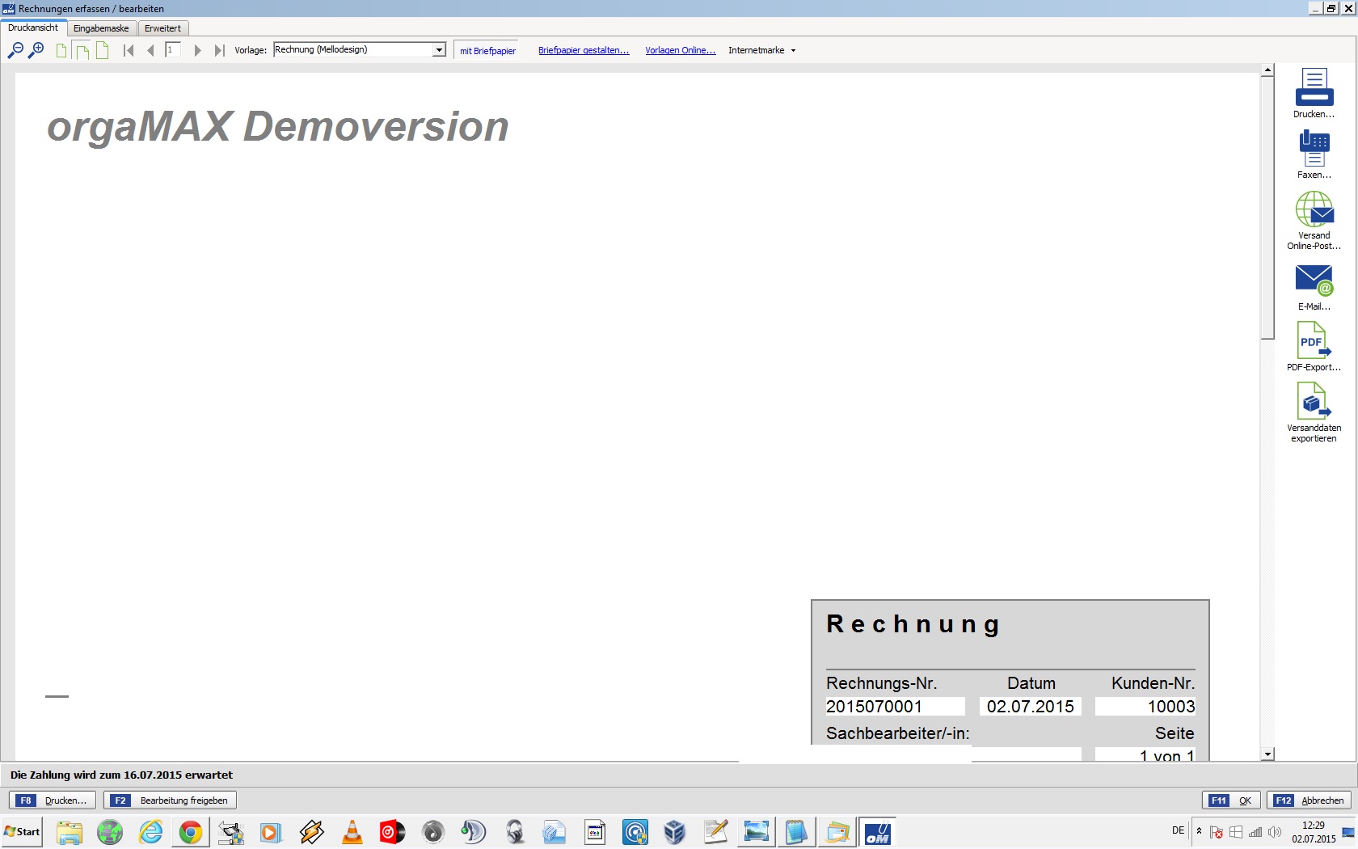Zoom out with the minus magnifier icon

tap(15, 50)
